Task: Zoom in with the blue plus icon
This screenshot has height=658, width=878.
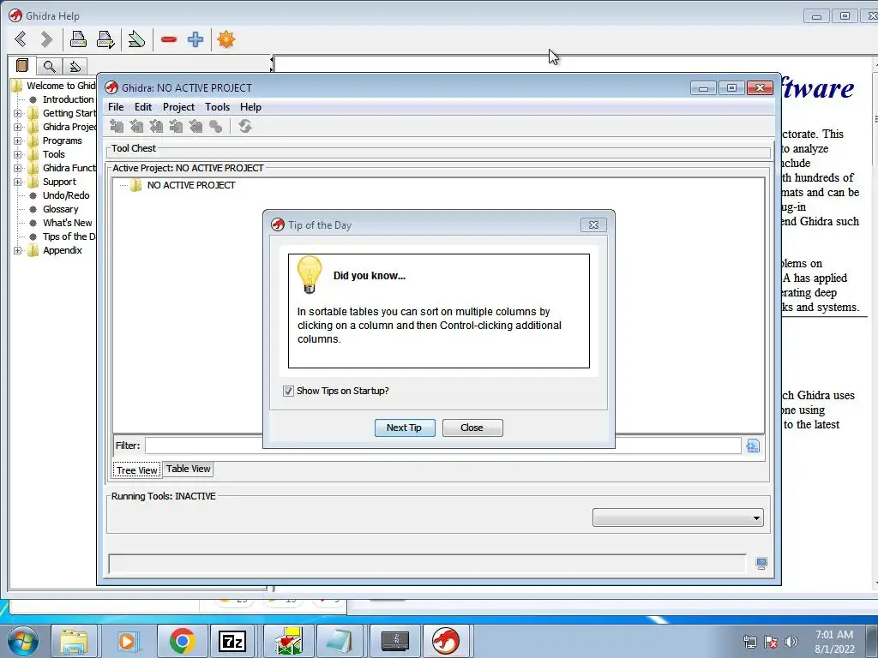Action: [195, 39]
